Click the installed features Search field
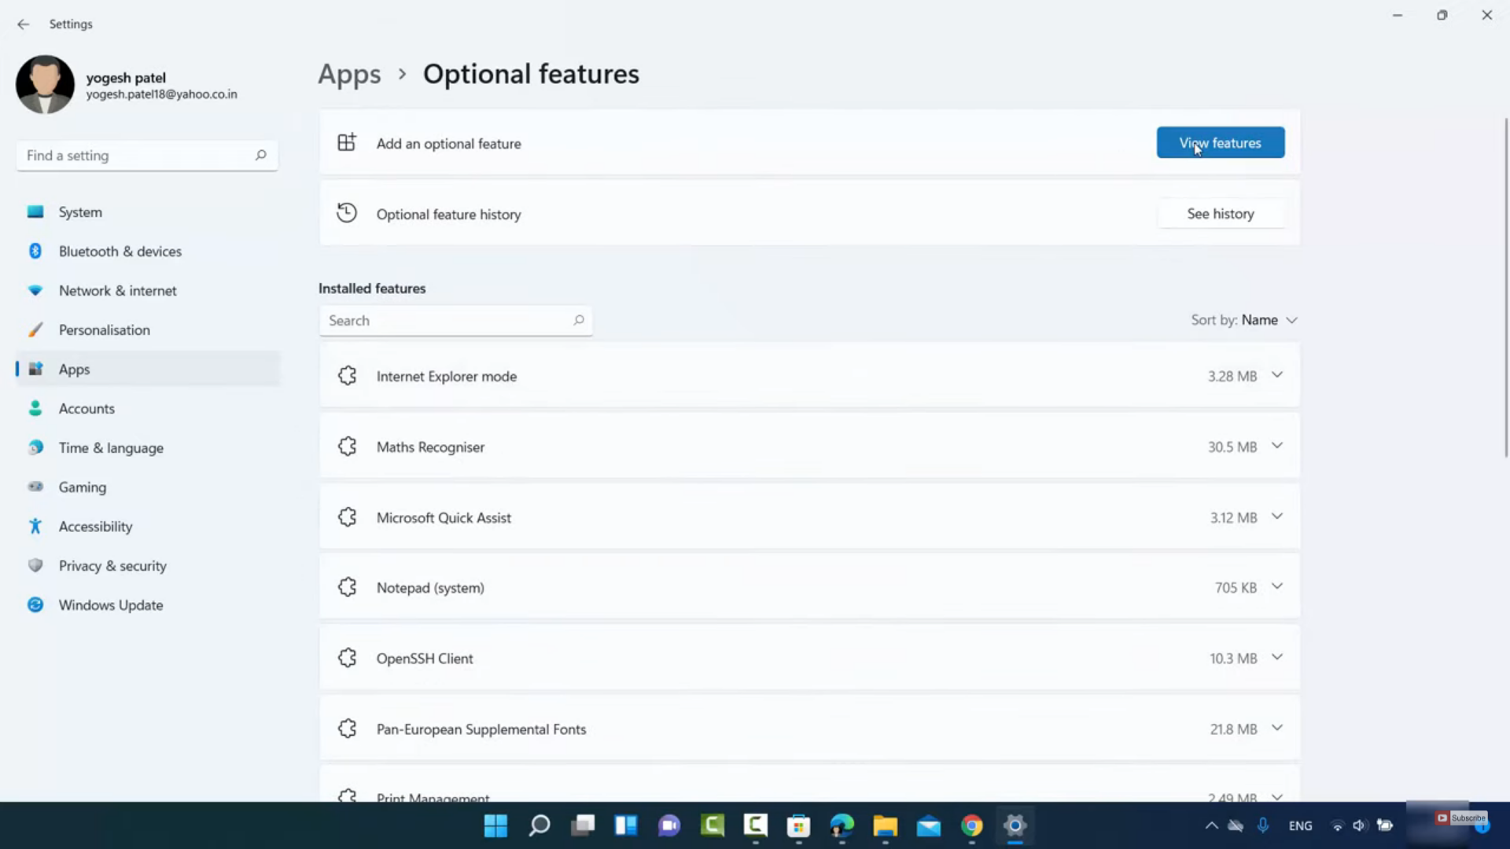 coord(455,321)
